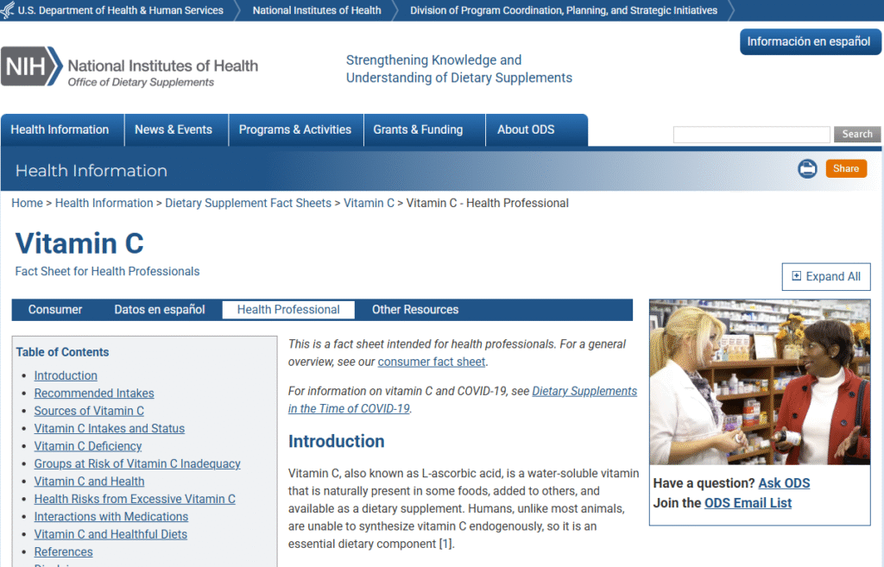Jump to Vitamin C Deficiency section

[x=88, y=446]
